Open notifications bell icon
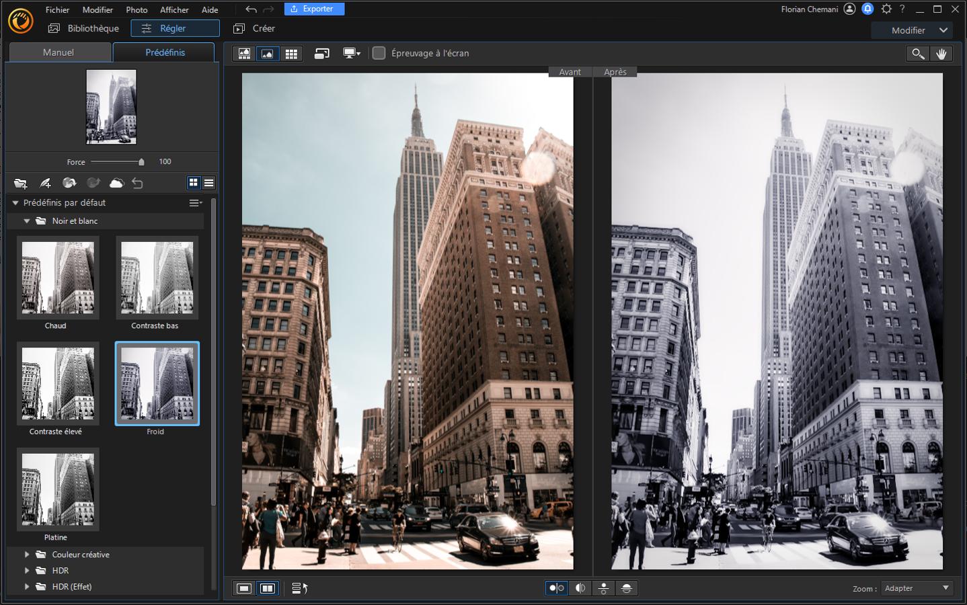Image resolution: width=967 pixels, height=605 pixels. click(868, 9)
